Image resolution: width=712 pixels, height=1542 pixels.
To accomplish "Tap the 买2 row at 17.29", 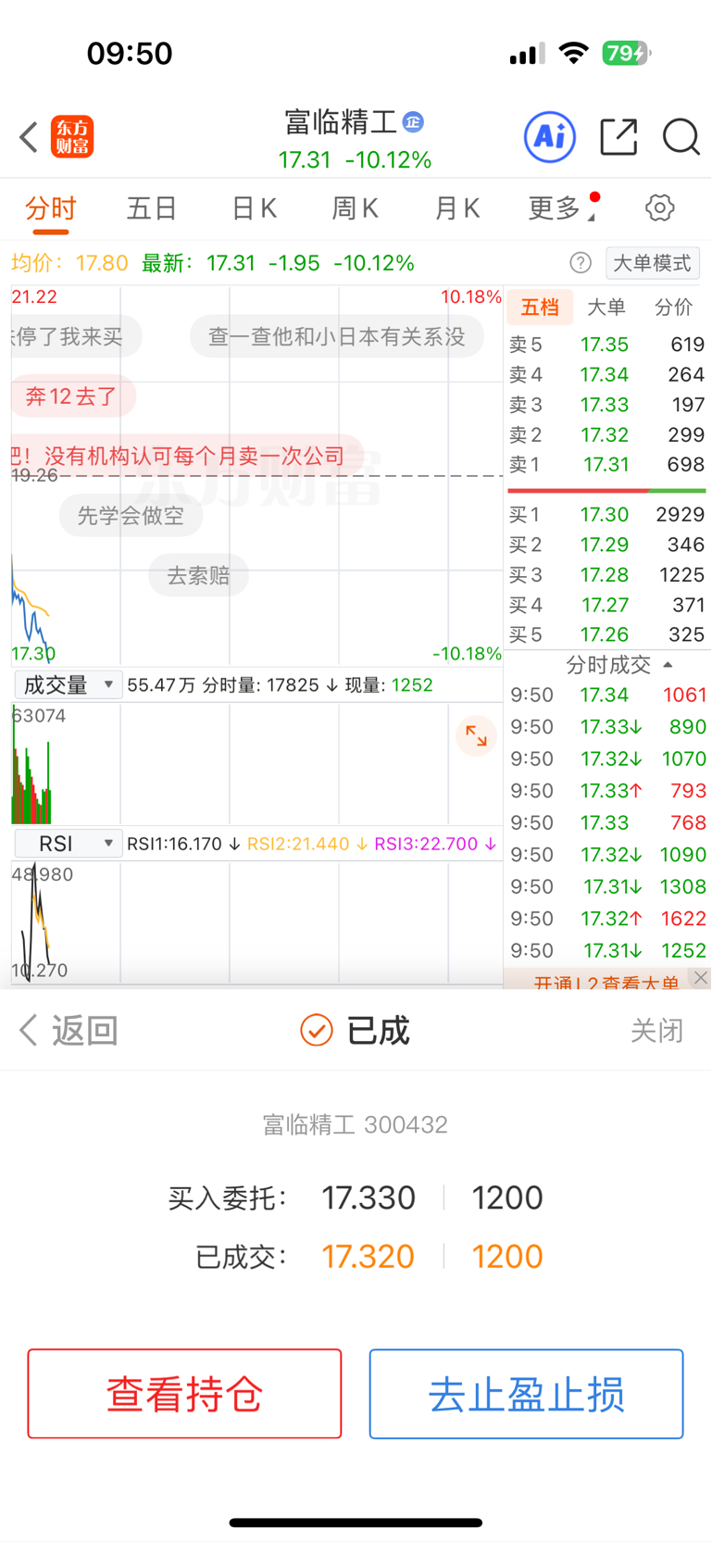I will pyautogui.click(x=606, y=545).
